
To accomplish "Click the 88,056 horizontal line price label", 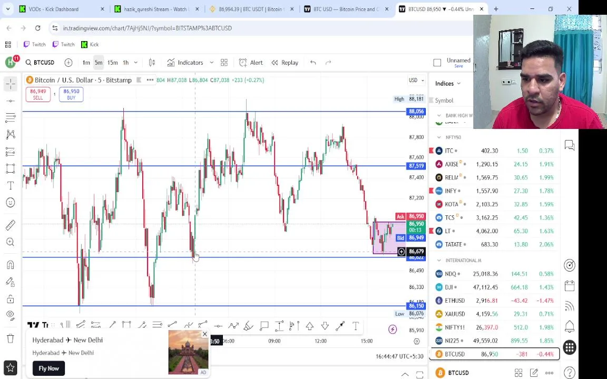I will tap(416, 112).
